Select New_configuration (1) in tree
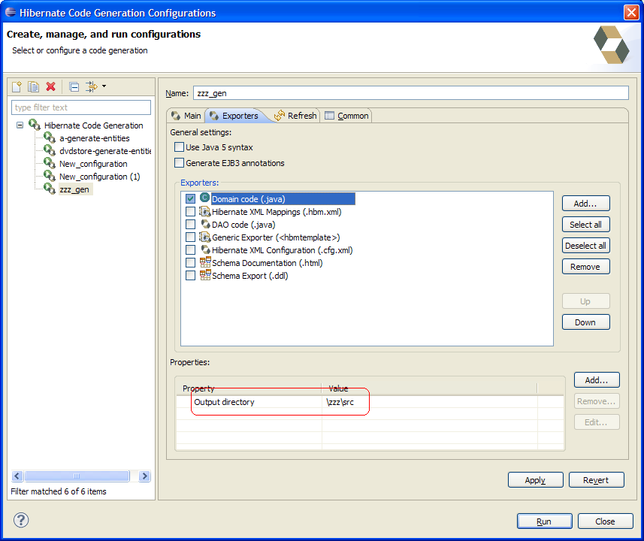This screenshot has width=644, height=541. pyautogui.click(x=100, y=177)
